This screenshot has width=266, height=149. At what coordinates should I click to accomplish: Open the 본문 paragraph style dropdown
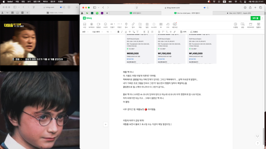tap(85, 32)
